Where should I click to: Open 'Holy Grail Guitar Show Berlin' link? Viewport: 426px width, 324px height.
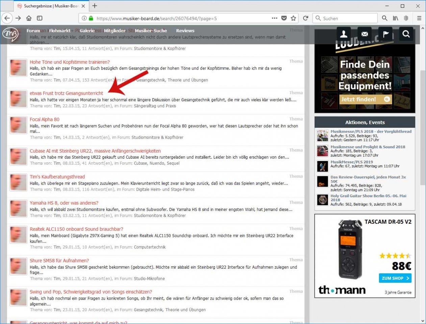click(x=368, y=198)
